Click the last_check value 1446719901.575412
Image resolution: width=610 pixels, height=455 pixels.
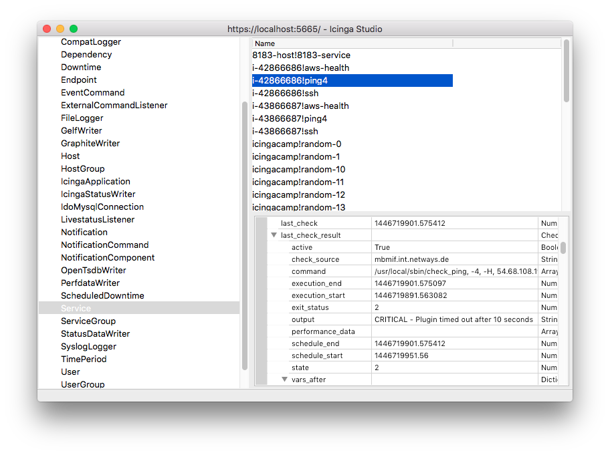[409, 223]
